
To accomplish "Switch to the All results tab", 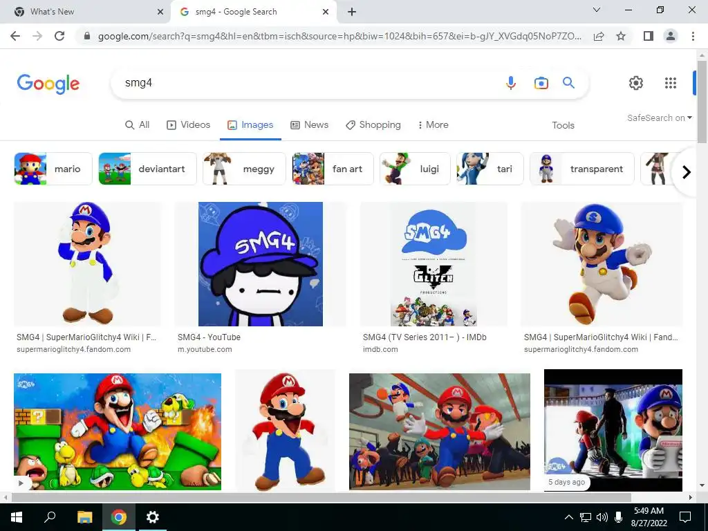I will pos(138,124).
